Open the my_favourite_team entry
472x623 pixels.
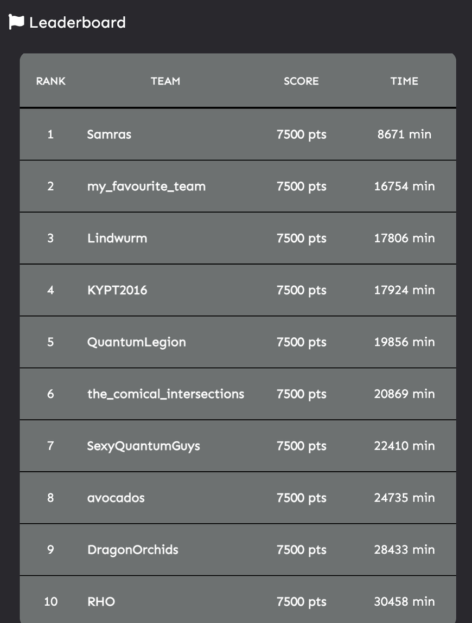click(x=146, y=186)
